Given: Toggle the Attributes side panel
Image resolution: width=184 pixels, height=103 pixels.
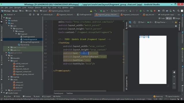Looking at the screenshot, I should point(179,26).
